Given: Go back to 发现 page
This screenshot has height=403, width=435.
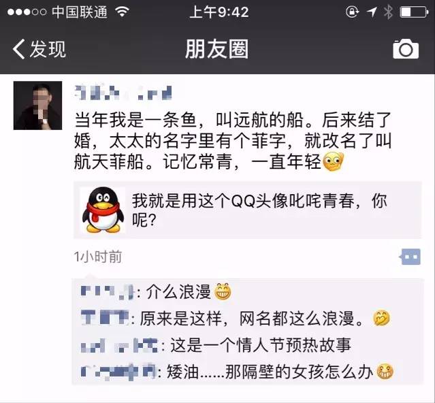Looking at the screenshot, I should pyautogui.click(x=39, y=49).
